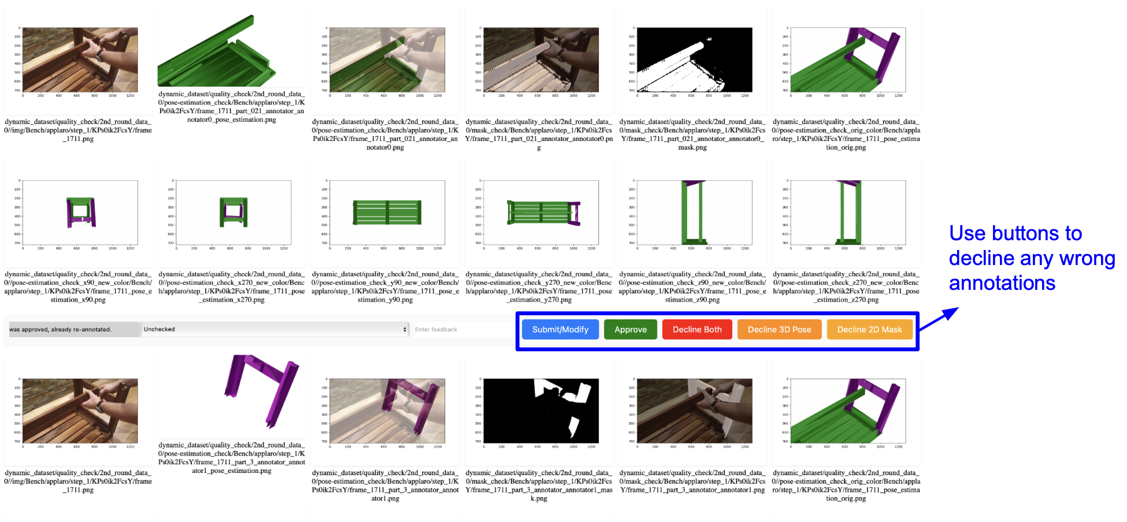This screenshot has height=522, width=1127.
Task: Click the Submit/Modify button
Action: point(560,329)
